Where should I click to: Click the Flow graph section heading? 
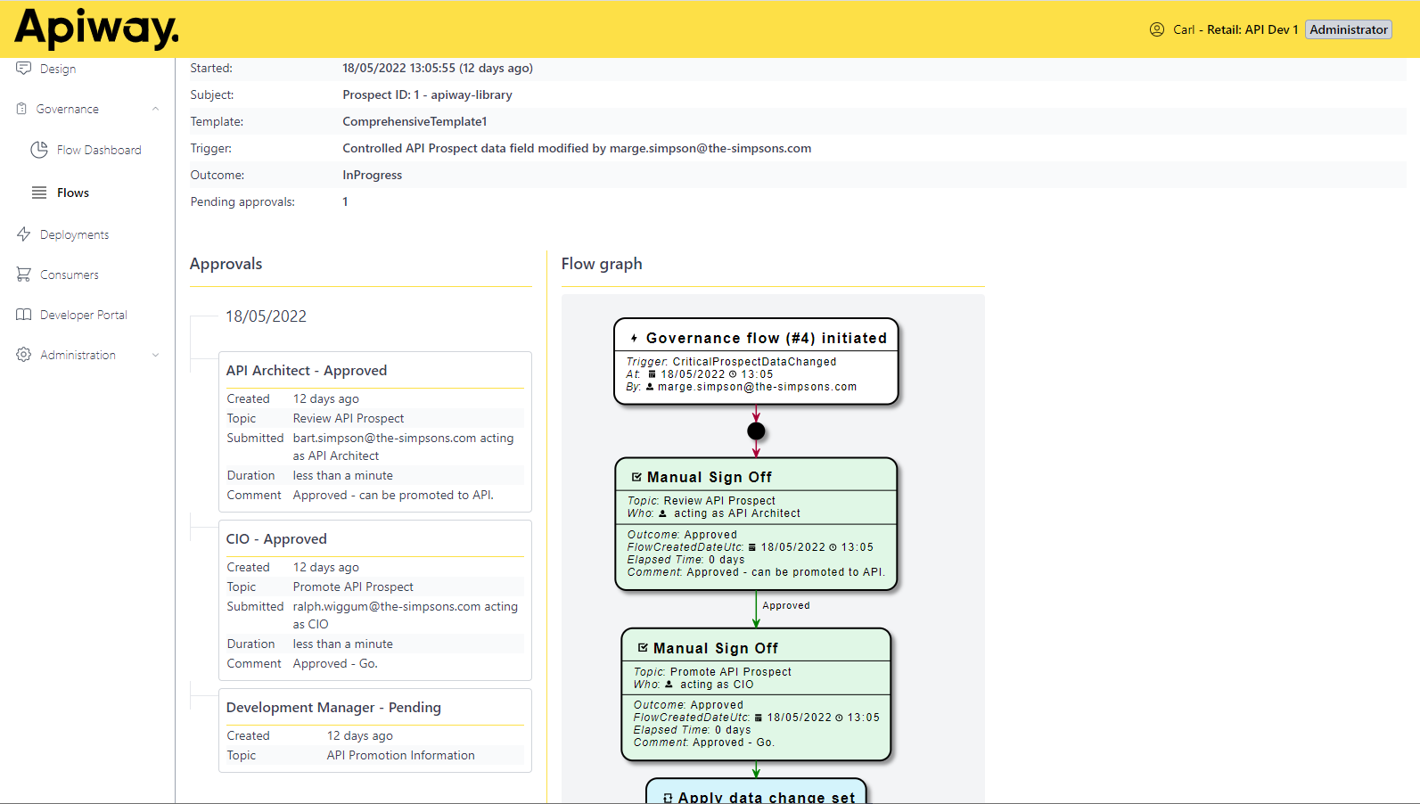(x=602, y=264)
